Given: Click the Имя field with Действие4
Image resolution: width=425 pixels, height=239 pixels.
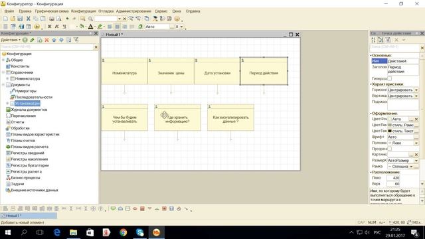Looking at the screenshot, I should click(x=403, y=61).
